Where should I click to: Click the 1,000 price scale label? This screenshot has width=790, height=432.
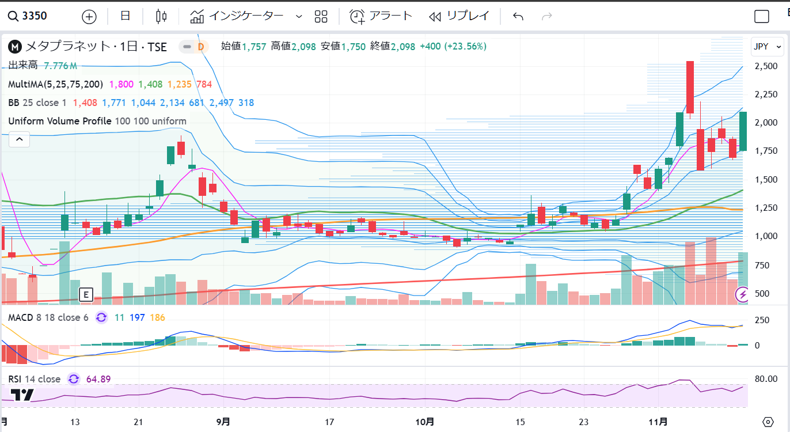pos(766,236)
